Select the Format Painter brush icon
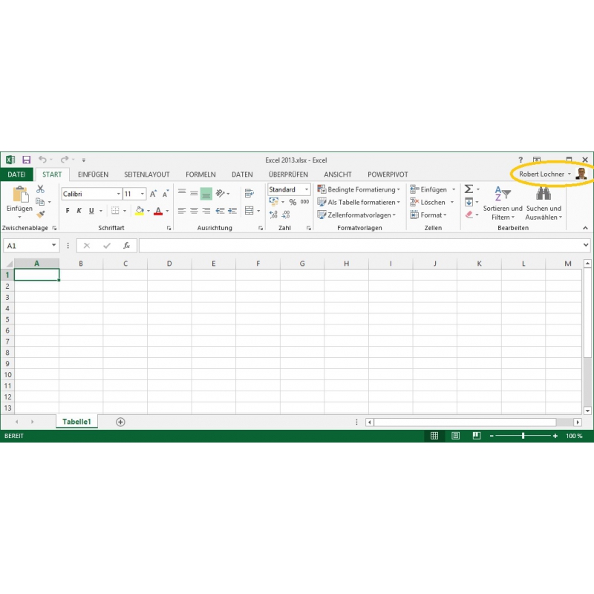Viewport: 594px width, 594px height. (x=40, y=215)
